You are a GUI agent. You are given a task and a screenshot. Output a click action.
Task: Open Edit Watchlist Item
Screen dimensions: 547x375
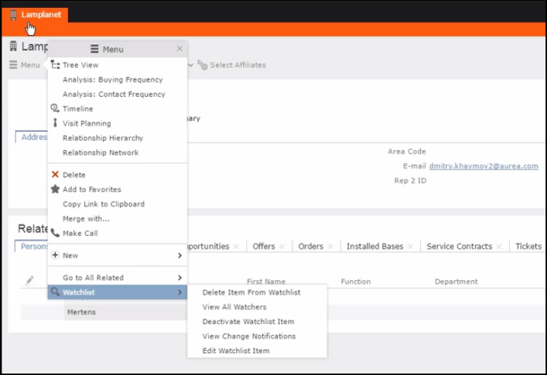236,350
